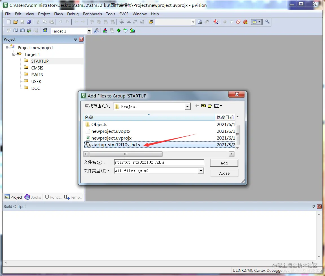The width and height of the screenshot is (325, 276).
Task: Open the Debug menu
Action: point(73,14)
